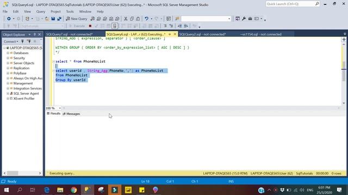Collapse the LAPTOP-DTAQES65 server node
This screenshot has width=348, height=195.
tap(4, 48)
